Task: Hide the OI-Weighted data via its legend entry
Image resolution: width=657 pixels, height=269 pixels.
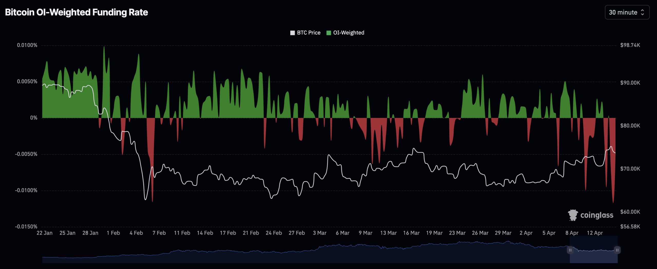Action: tap(345, 33)
